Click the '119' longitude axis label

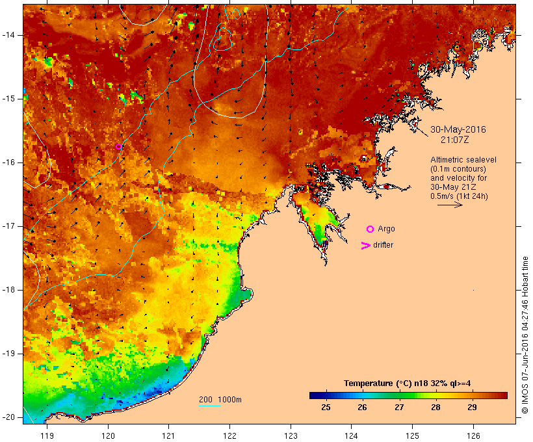click(47, 435)
